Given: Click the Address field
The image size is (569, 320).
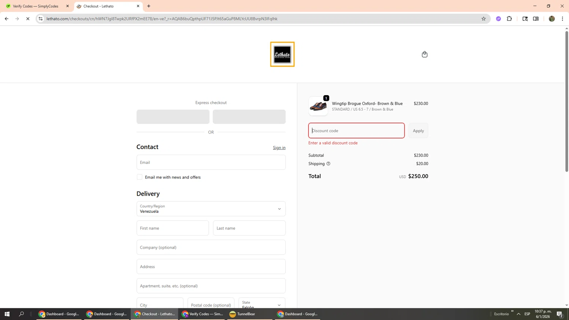Looking at the screenshot, I should (211, 267).
